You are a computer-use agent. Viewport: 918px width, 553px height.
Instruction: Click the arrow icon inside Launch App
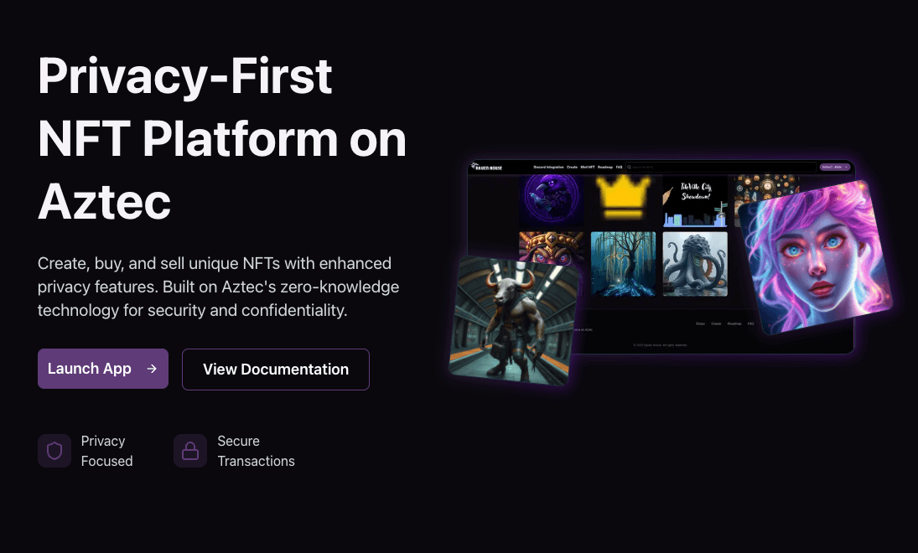(152, 369)
